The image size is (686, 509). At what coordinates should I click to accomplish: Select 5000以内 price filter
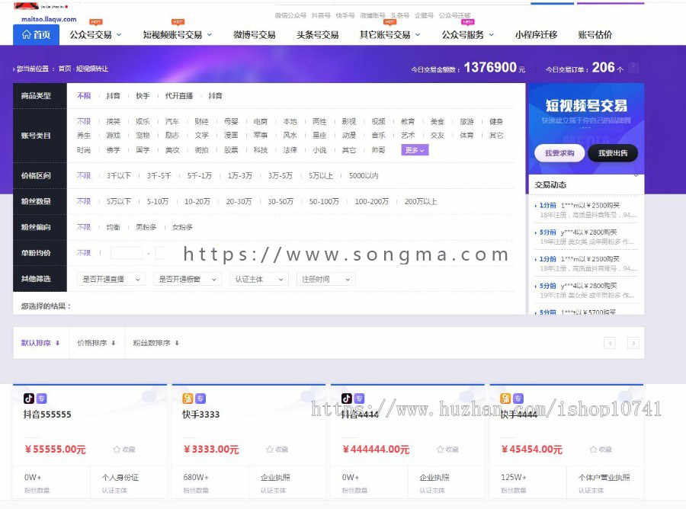tap(364, 176)
